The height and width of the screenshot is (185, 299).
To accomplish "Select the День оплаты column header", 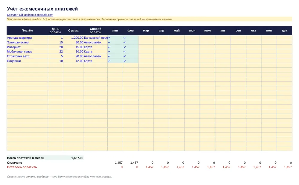I will [55, 31].
